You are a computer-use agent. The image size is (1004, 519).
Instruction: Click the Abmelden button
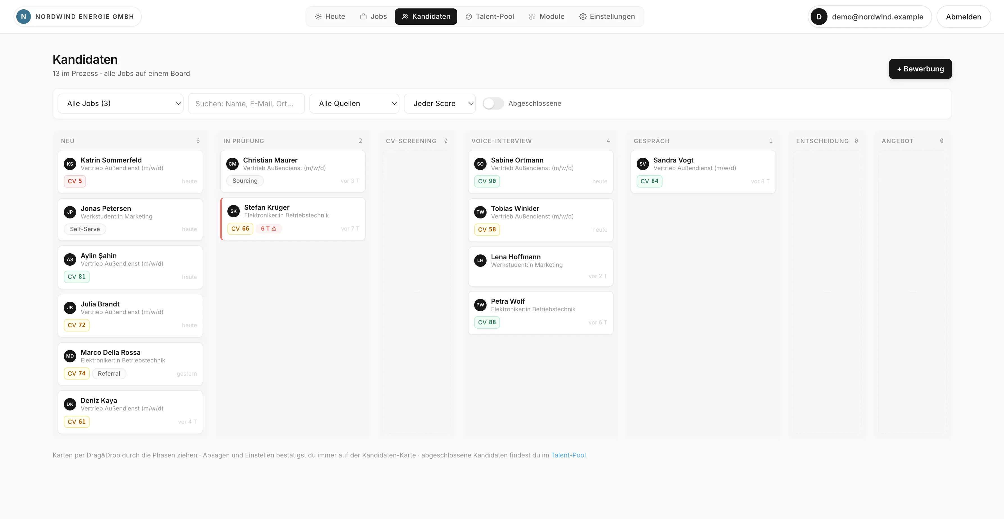(x=964, y=17)
